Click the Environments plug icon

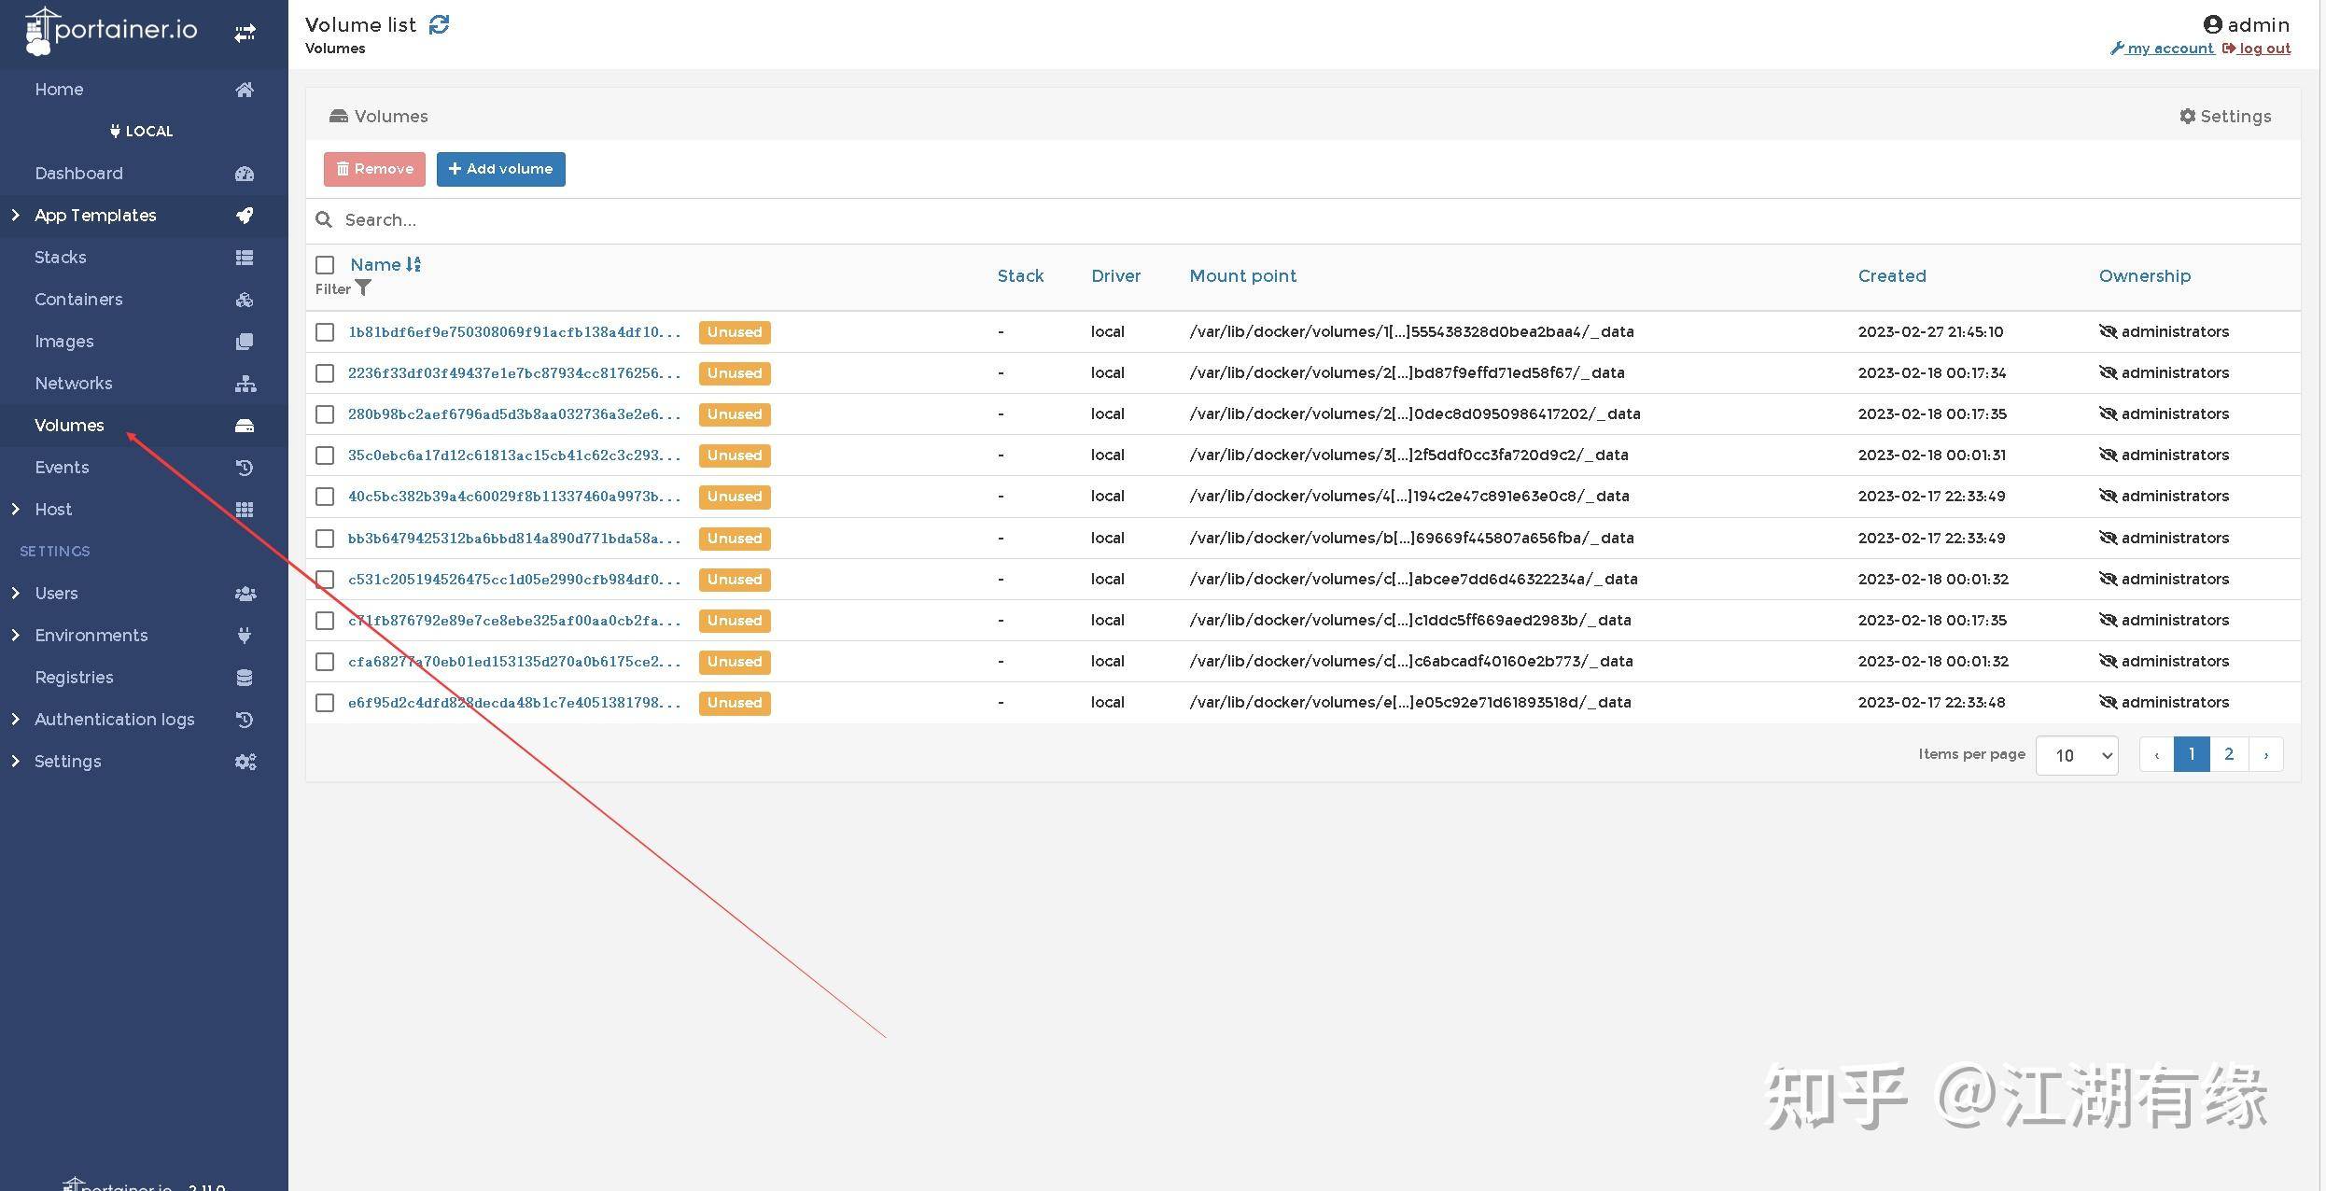(x=245, y=636)
